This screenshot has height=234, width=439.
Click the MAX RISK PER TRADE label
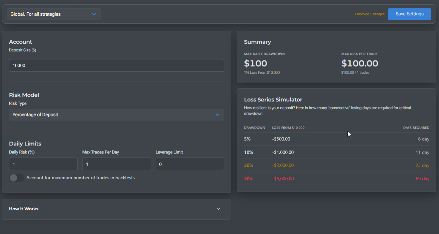[359, 54]
